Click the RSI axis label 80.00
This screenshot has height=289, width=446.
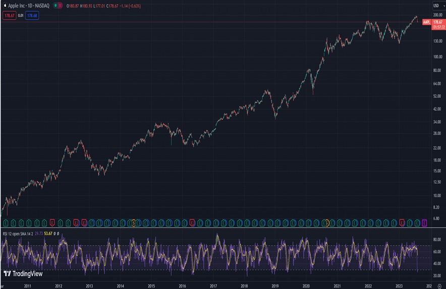[437, 240]
